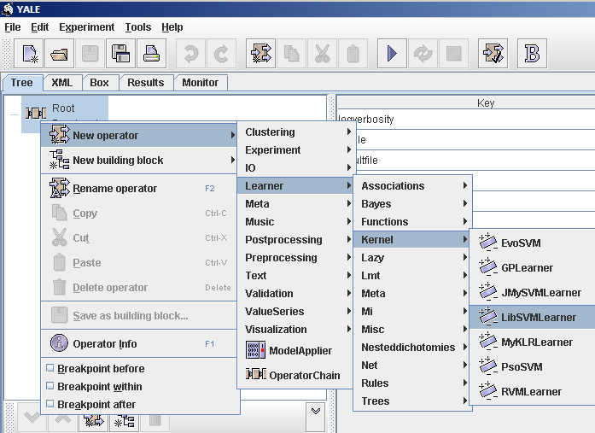Select EvoSVM learner
595x433 pixels.
(x=532, y=243)
